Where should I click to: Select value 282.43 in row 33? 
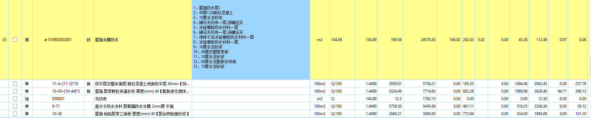tap(468, 40)
